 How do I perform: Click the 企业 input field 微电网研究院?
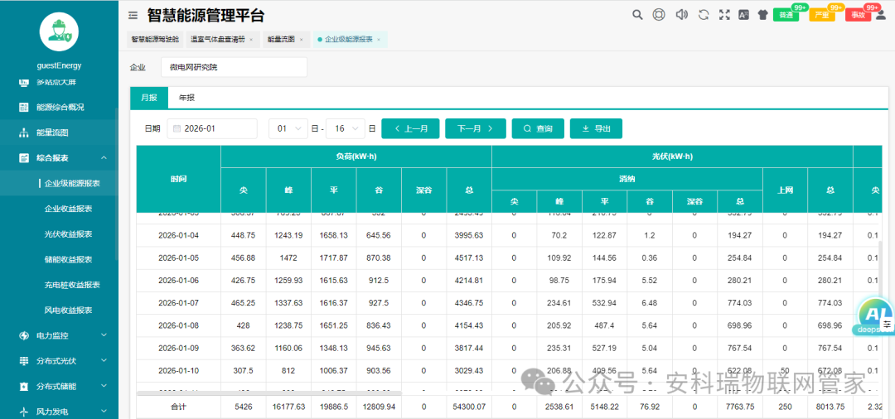point(234,67)
